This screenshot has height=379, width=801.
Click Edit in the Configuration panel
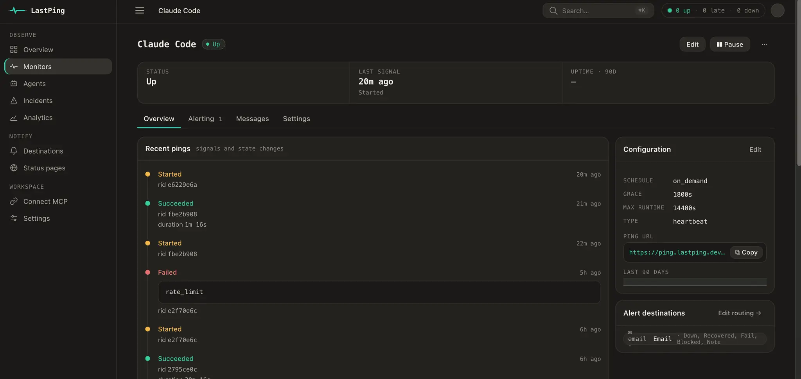click(755, 150)
